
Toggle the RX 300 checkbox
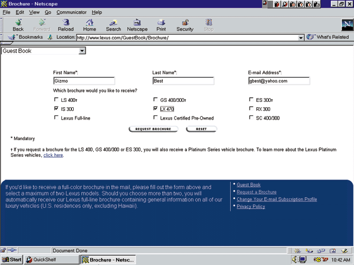click(x=251, y=109)
